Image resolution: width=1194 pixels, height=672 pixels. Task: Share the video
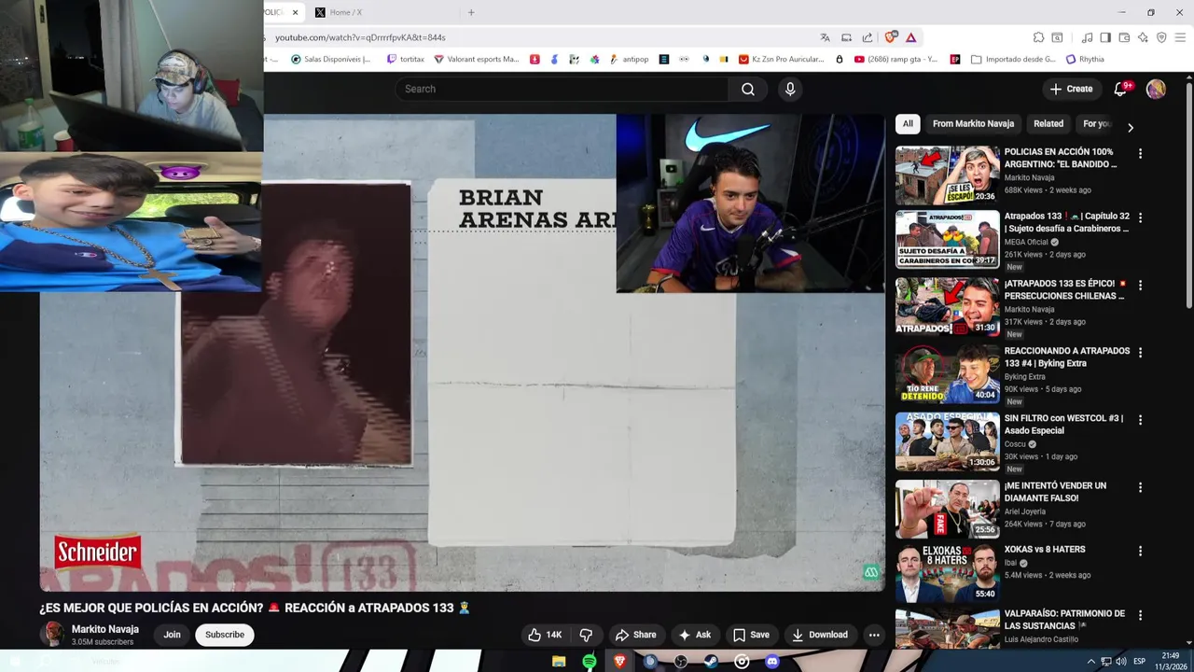[x=635, y=635]
